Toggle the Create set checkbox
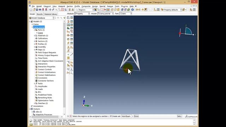 [x=111, y=116]
